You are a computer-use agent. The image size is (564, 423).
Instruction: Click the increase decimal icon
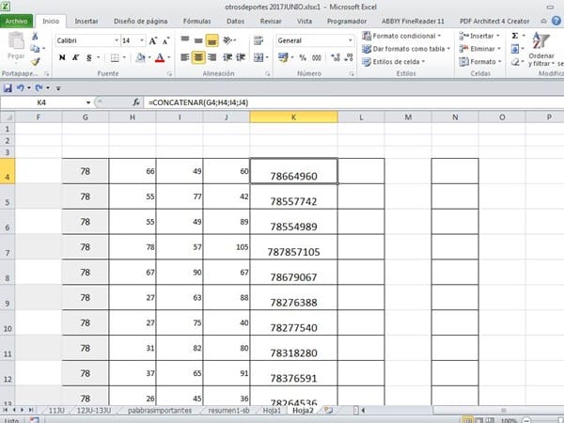(x=336, y=57)
